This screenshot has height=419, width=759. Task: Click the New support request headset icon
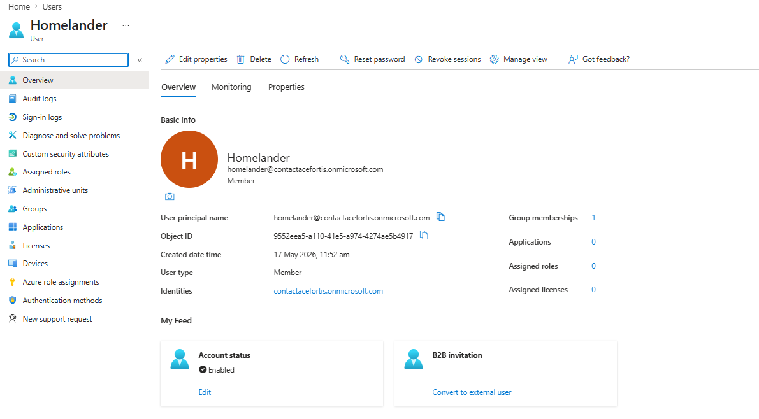[13, 318]
